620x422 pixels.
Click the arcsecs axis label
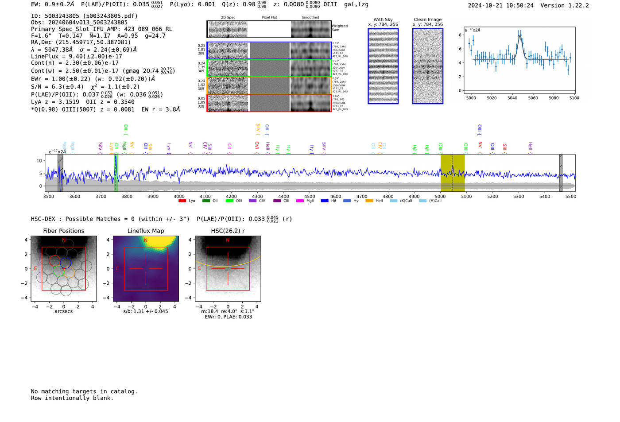click(64, 311)
